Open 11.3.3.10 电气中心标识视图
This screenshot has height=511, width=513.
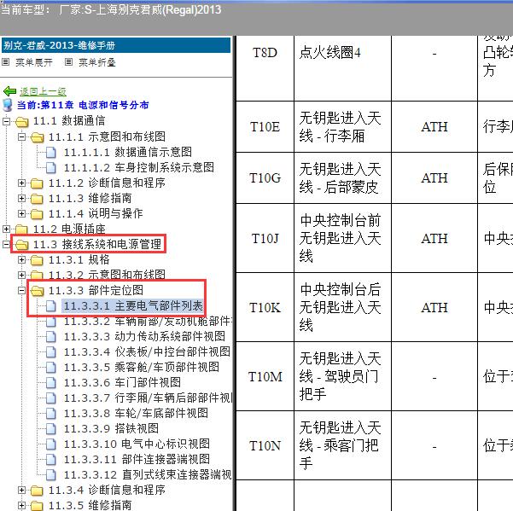point(137,444)
